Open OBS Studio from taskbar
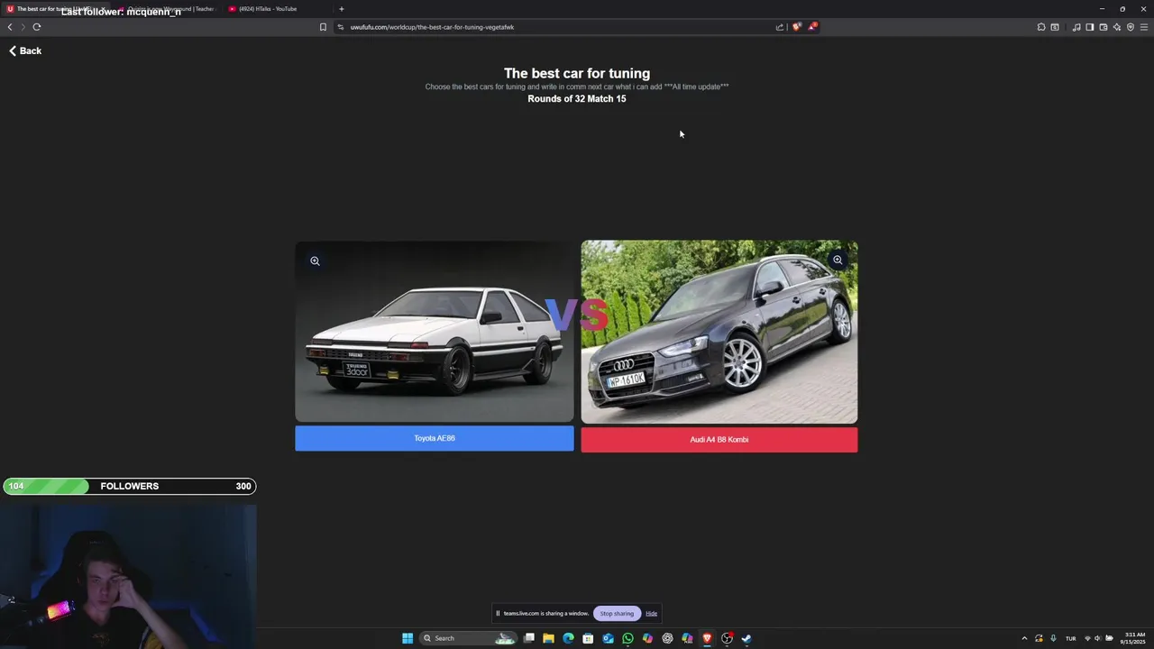 (x=727, y=638)
